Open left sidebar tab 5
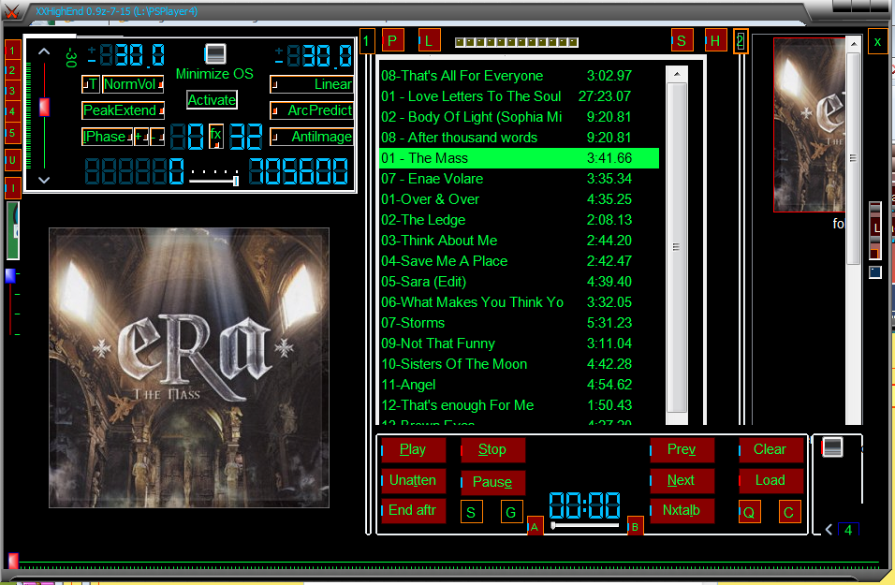 [x=12, y=133]
